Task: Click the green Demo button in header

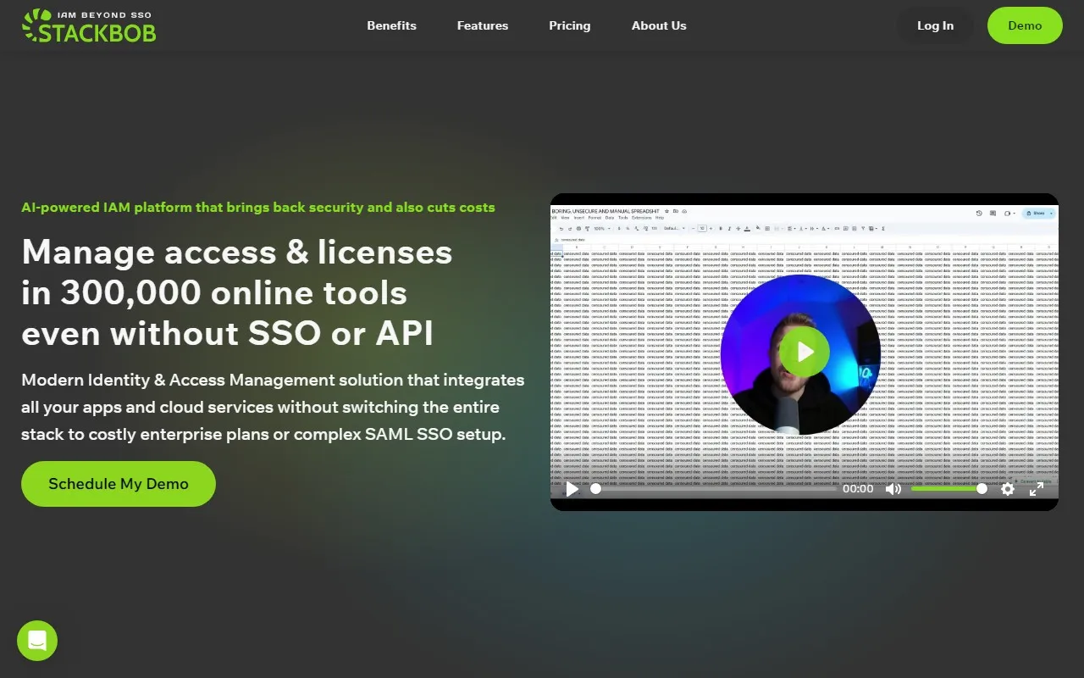Action: (1025, 25)
